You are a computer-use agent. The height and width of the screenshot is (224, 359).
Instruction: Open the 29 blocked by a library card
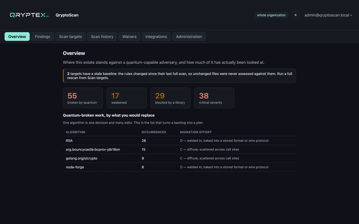(171, 98)
